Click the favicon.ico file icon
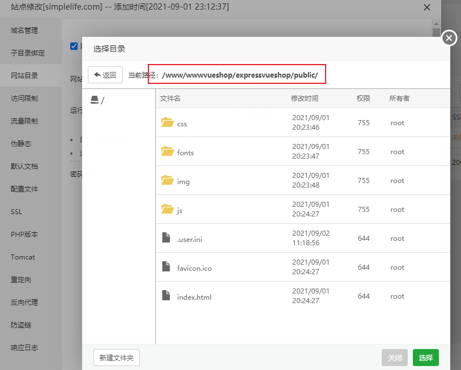The height and width of the screenshot is (370, 461). [x=166, y=266]
